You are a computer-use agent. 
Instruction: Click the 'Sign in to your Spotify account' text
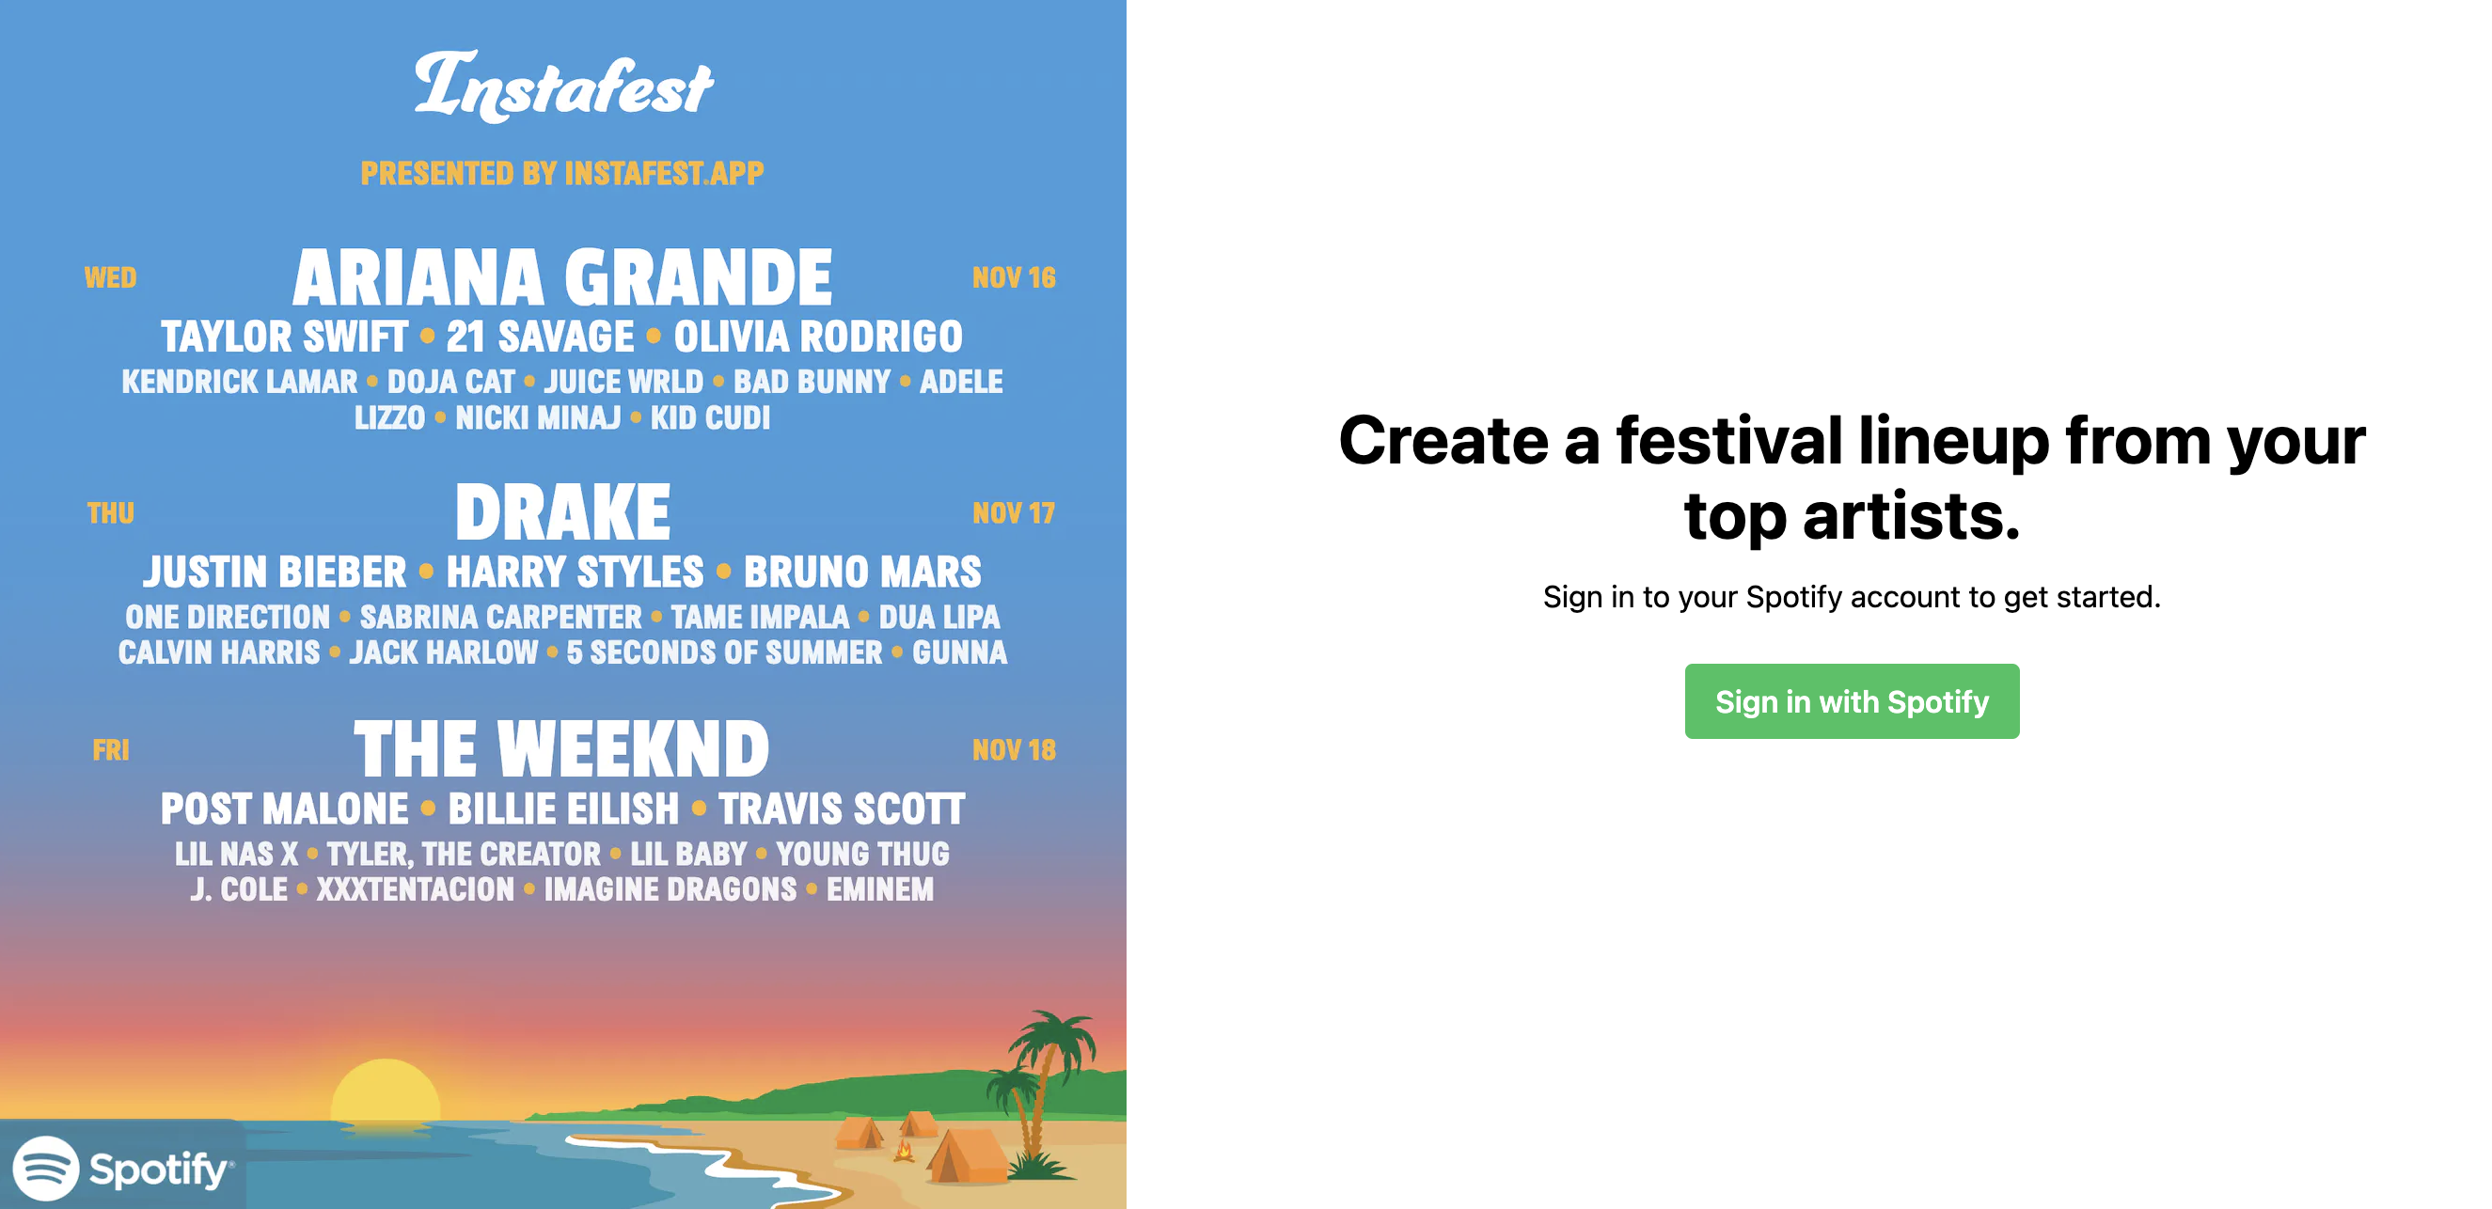[x=1851, y=597]
